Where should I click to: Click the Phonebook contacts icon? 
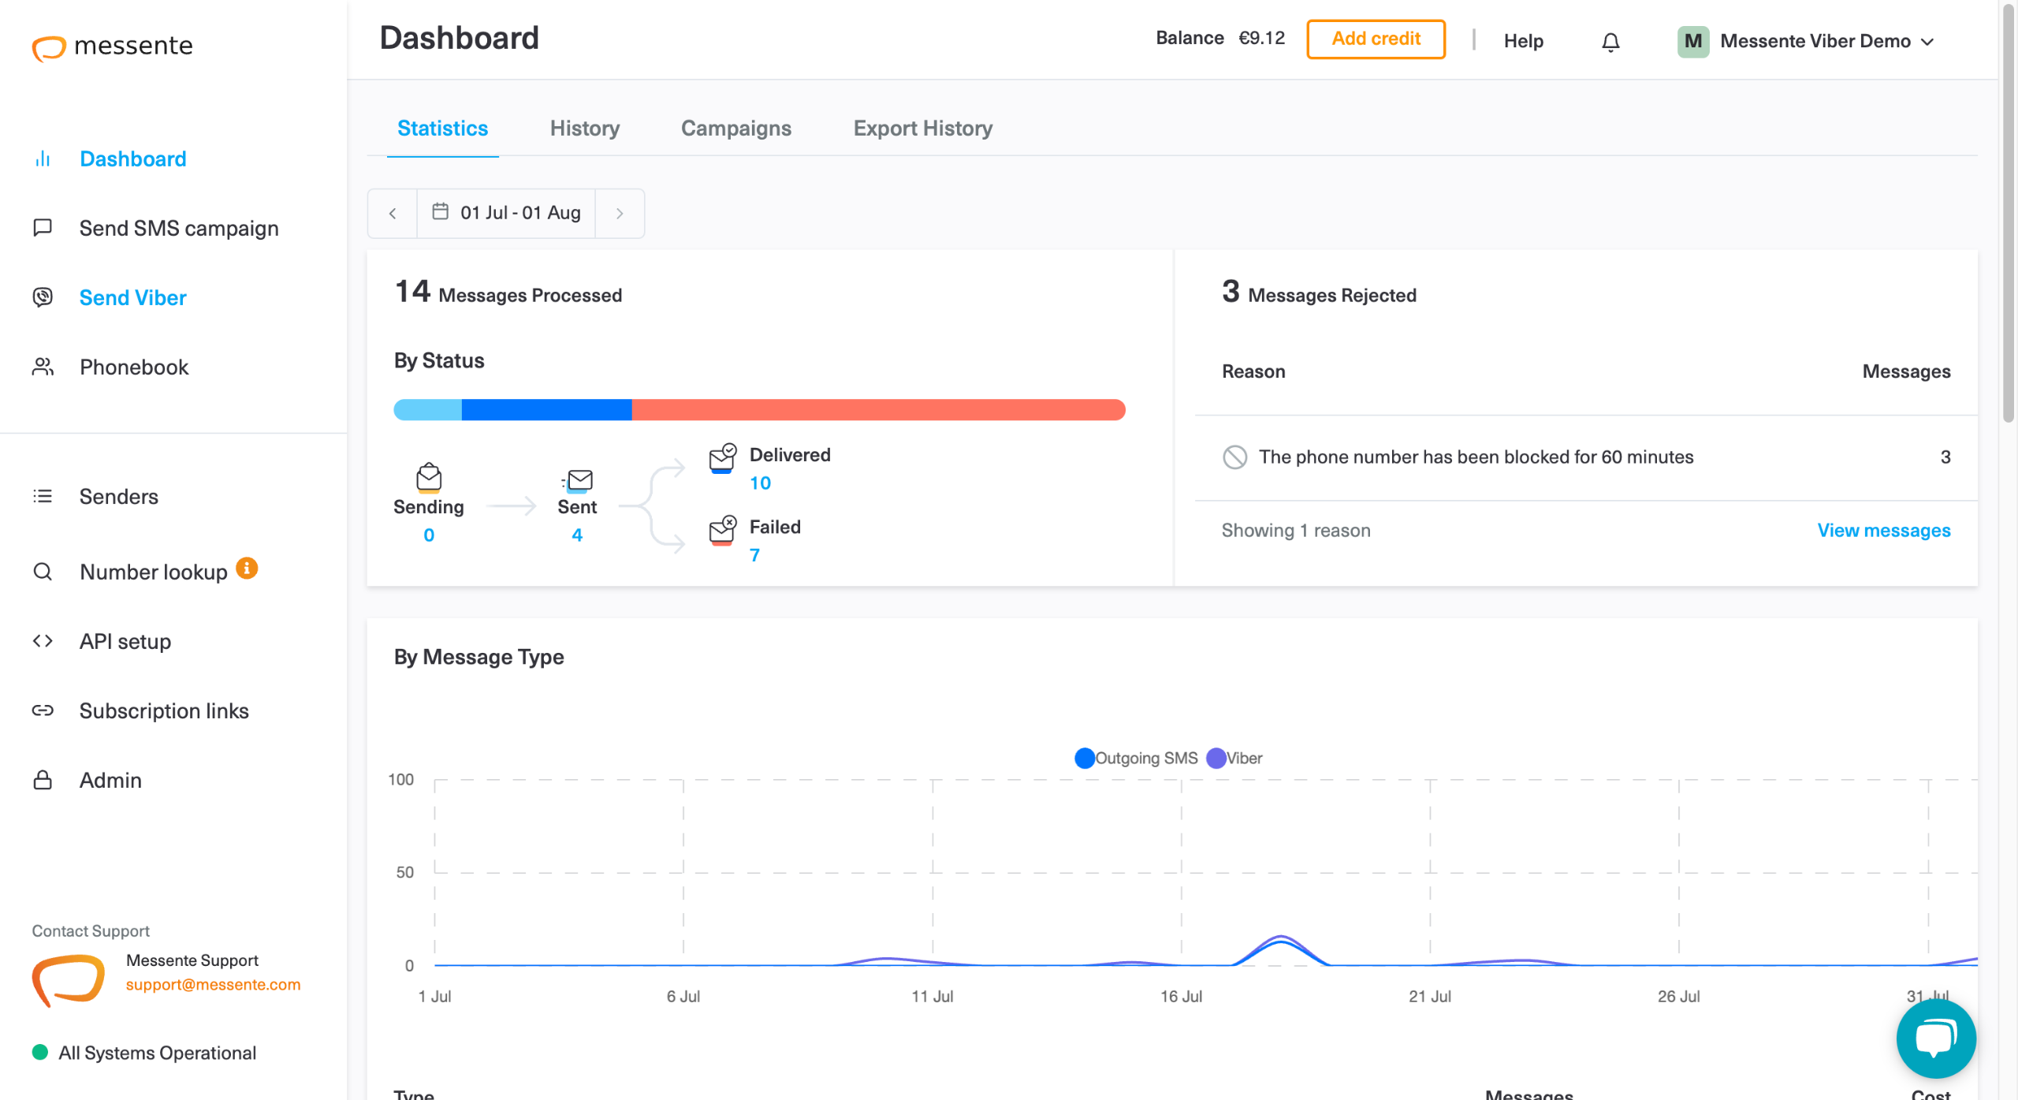(43, 367)
